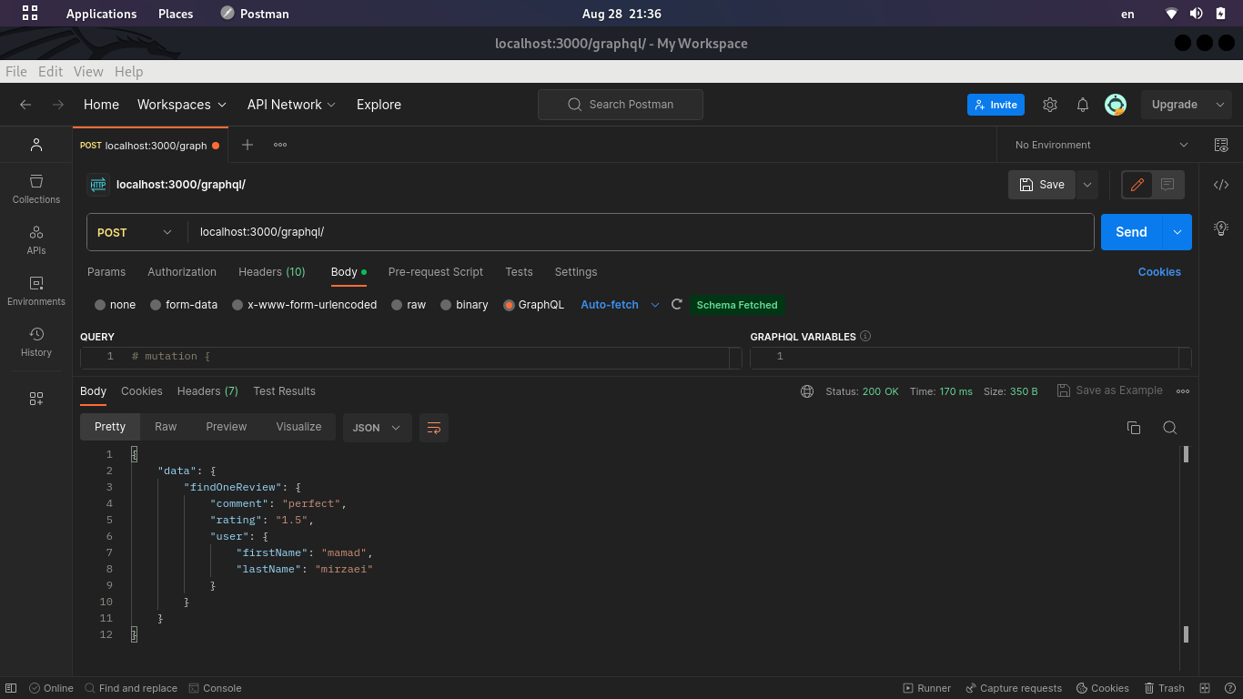Go back using the left arrow
This screenshot has height=699, width=1243.
point(25,105)
